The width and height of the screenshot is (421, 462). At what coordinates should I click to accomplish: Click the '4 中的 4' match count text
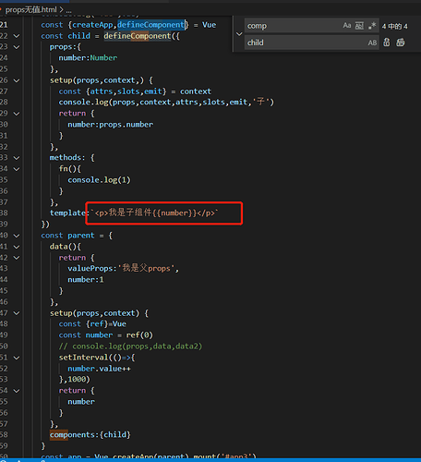(x=394, y=26)
